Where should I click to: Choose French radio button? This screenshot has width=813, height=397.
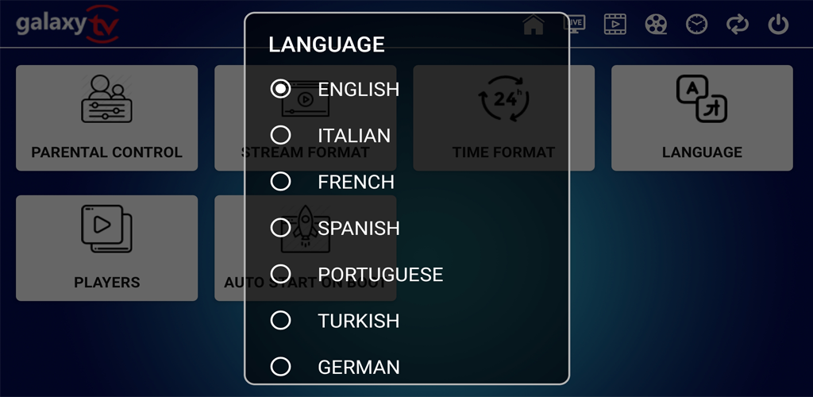coord(280,182)
